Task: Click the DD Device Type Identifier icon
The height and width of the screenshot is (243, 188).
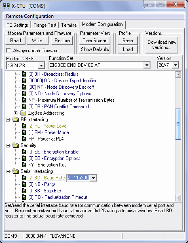Action: click(x=24, y=81)
